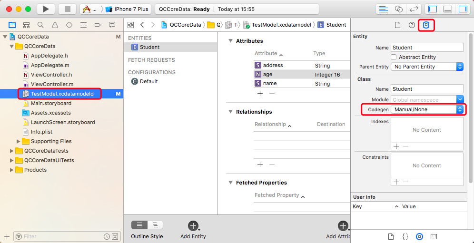The height and width of the screenshot is (243, 474).
Task: Open the Find navigator icon
Action: pos(40,25)
